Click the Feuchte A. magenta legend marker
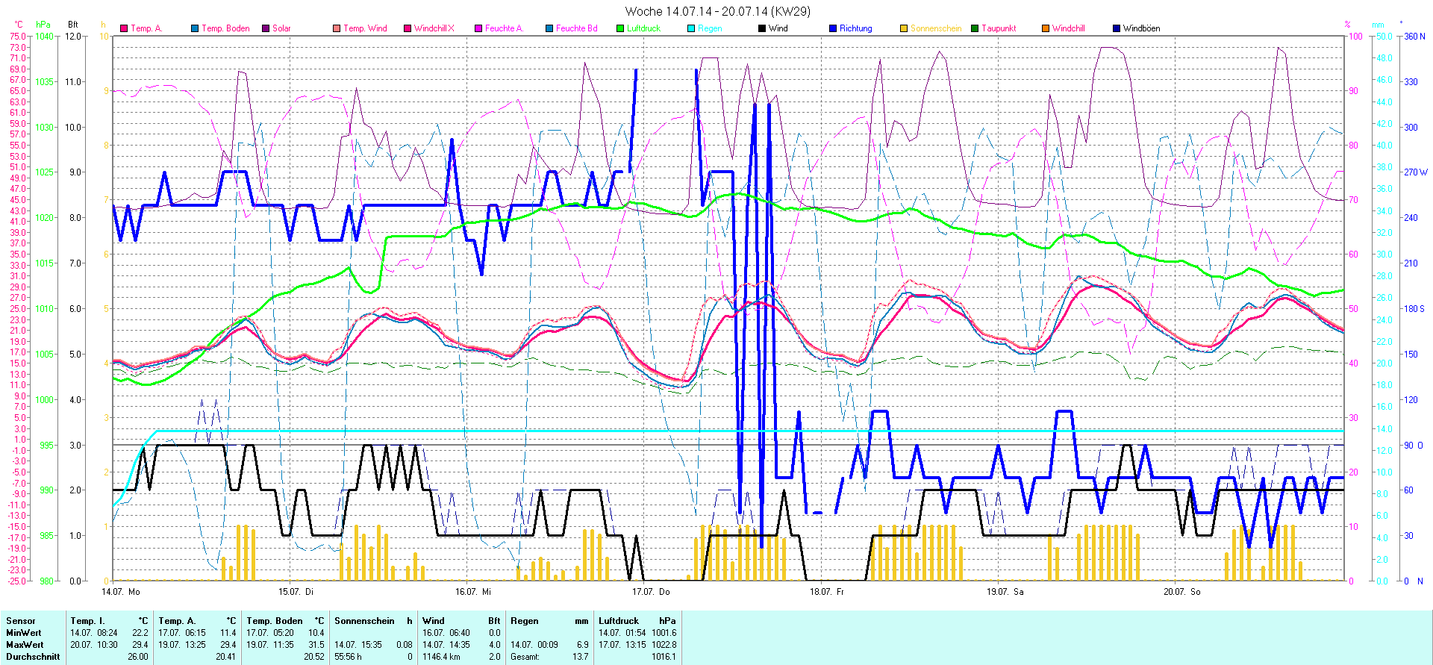1433x665 pixels. 478,28
